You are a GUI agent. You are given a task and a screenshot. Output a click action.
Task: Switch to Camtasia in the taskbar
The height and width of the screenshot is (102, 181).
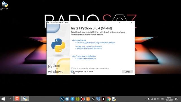(17, 99)
